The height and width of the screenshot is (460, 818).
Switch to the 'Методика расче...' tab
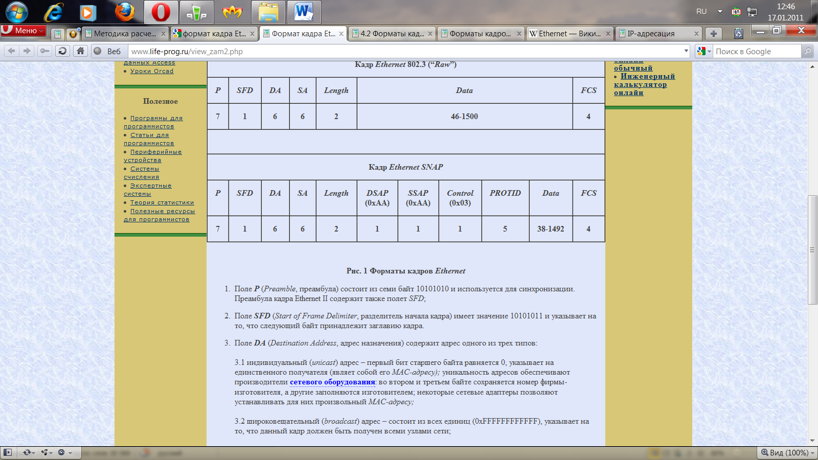click(x=125, y=34)
